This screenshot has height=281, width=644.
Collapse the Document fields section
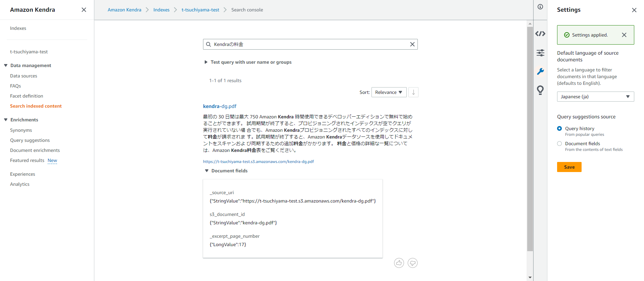pyautogui.click(x=226, y=171)
